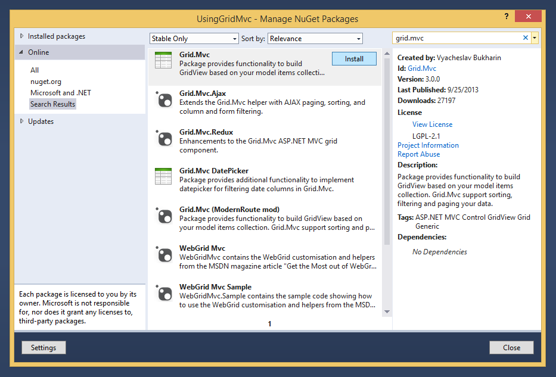Select Microsoft and .NET source
556x377 pixels.
61,93
